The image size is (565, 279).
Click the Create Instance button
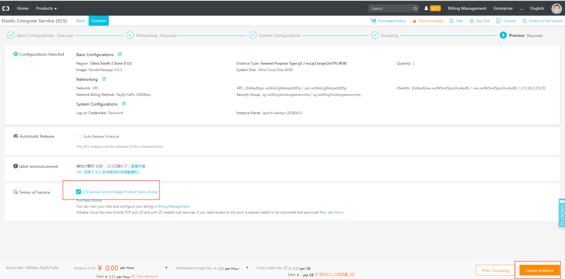[540, 270]
